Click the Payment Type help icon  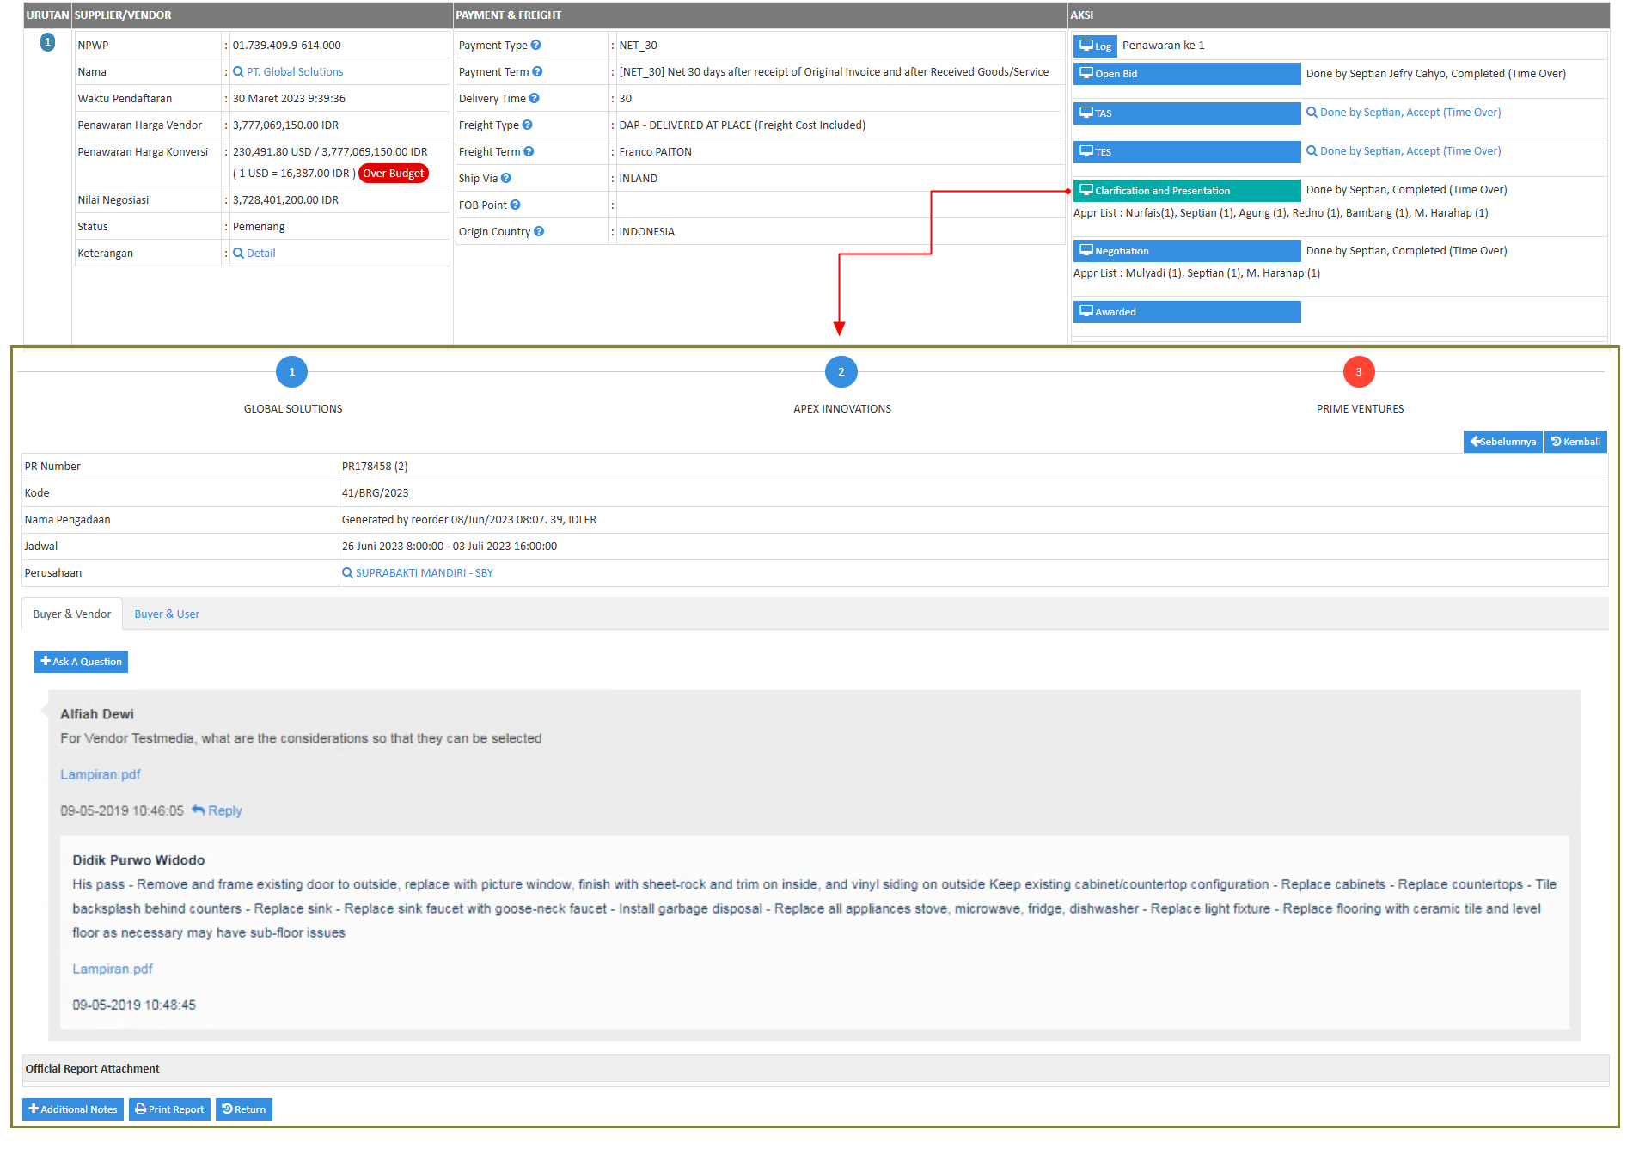coord(535,45)
